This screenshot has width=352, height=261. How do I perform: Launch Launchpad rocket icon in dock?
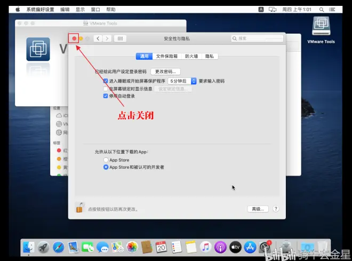[x=43, y=247]
